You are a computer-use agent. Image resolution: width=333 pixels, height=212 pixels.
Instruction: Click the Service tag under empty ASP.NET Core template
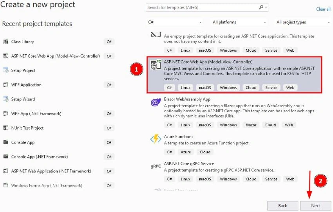(271, 50)
